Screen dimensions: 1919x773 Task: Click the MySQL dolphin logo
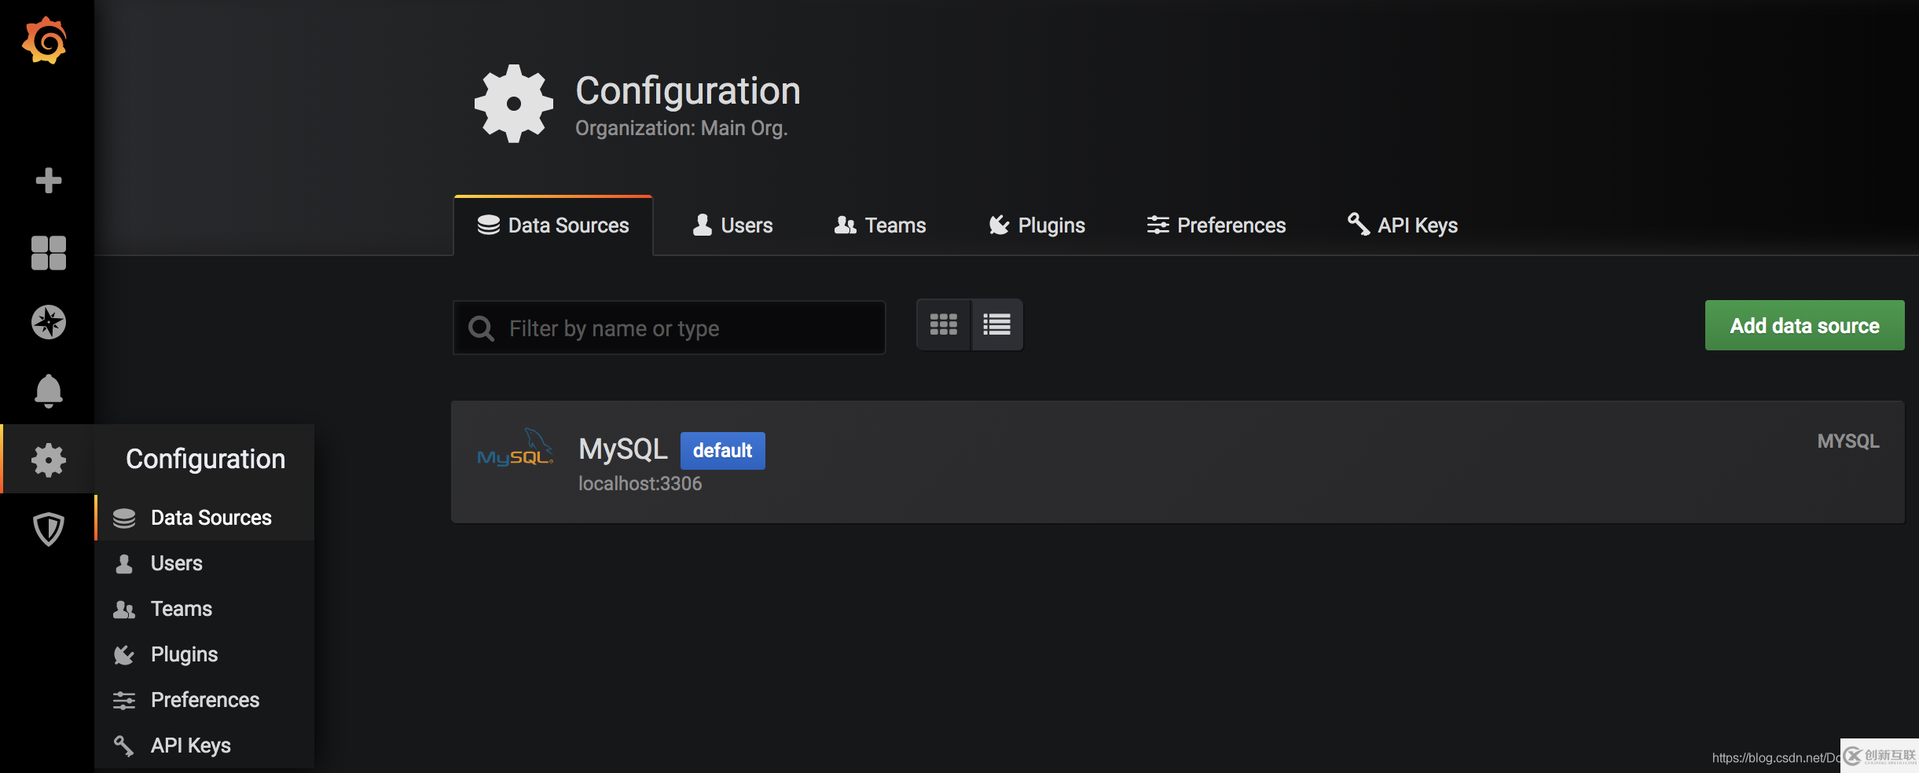click(515, 450)
